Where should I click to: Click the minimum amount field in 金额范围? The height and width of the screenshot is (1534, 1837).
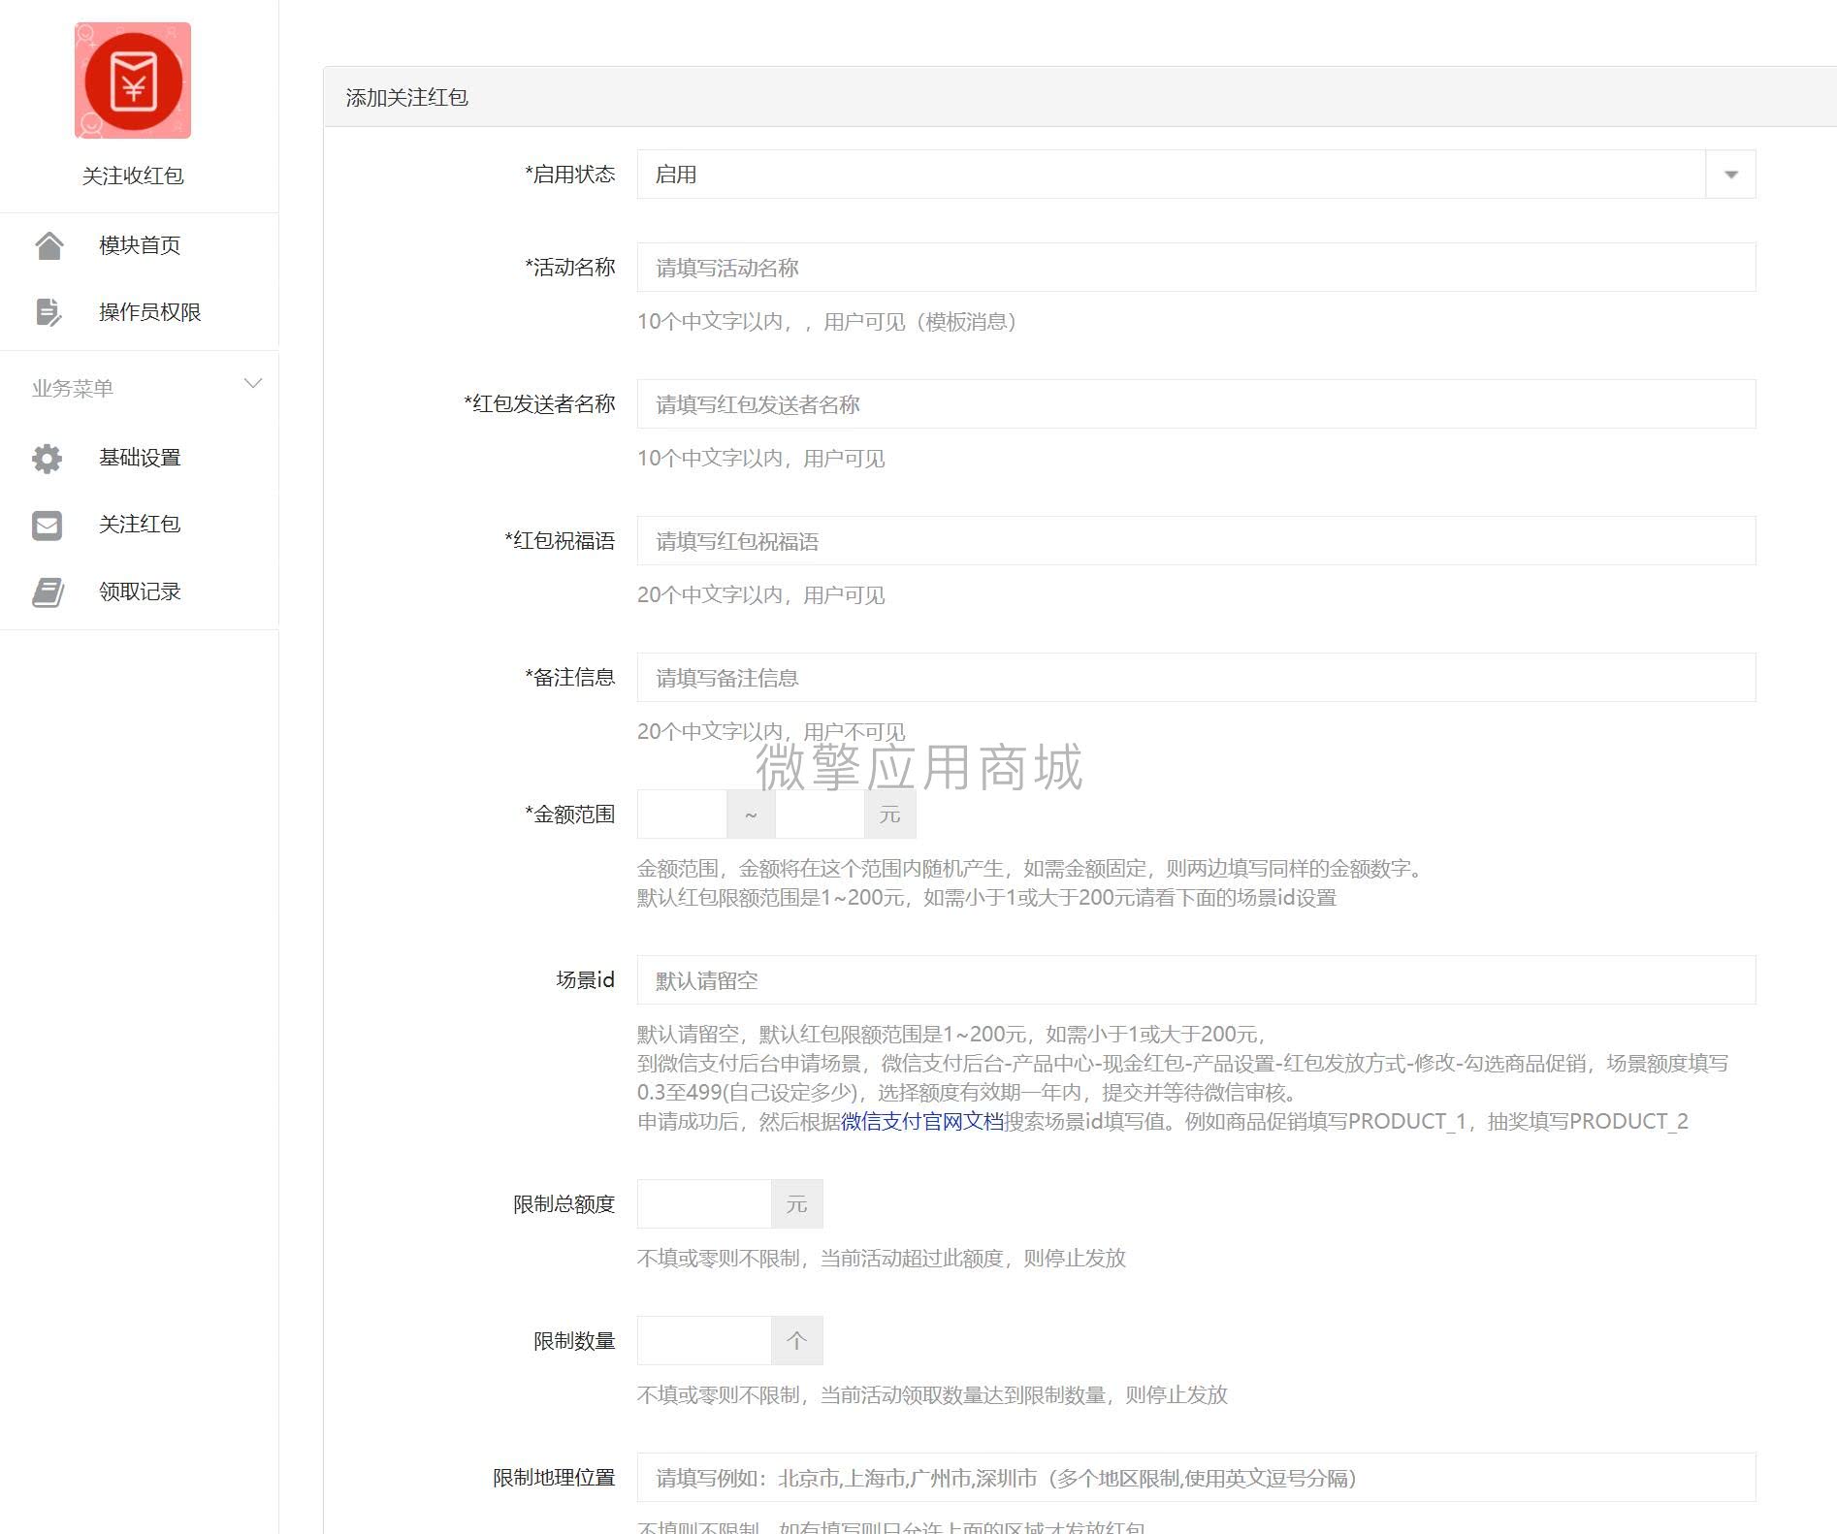click(682, 815)
